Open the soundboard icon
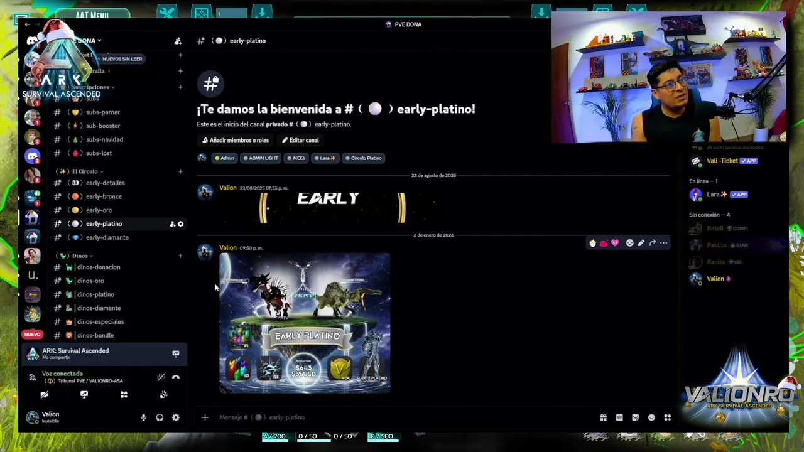Image resolution: width=804 pixels, height=452 pixels. [x=163, y=395]
